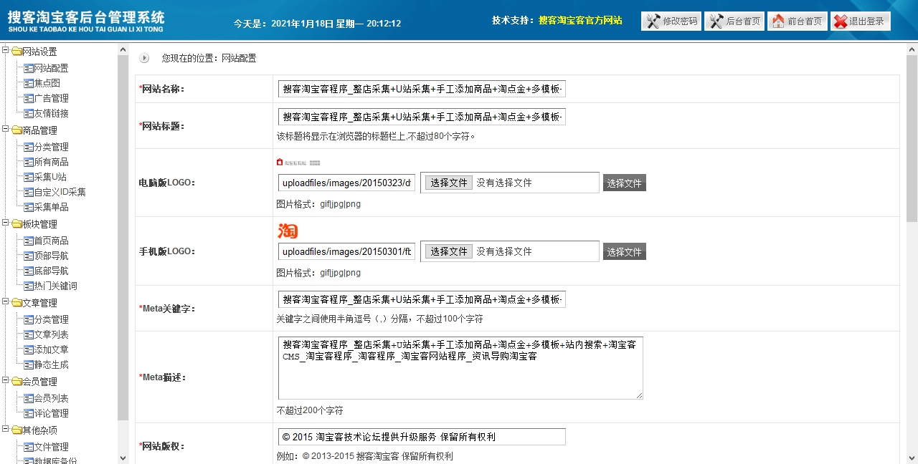Click the page icon next to 所有商品
The width and height of the screenshot is (918, 464).
click(29, 163)
